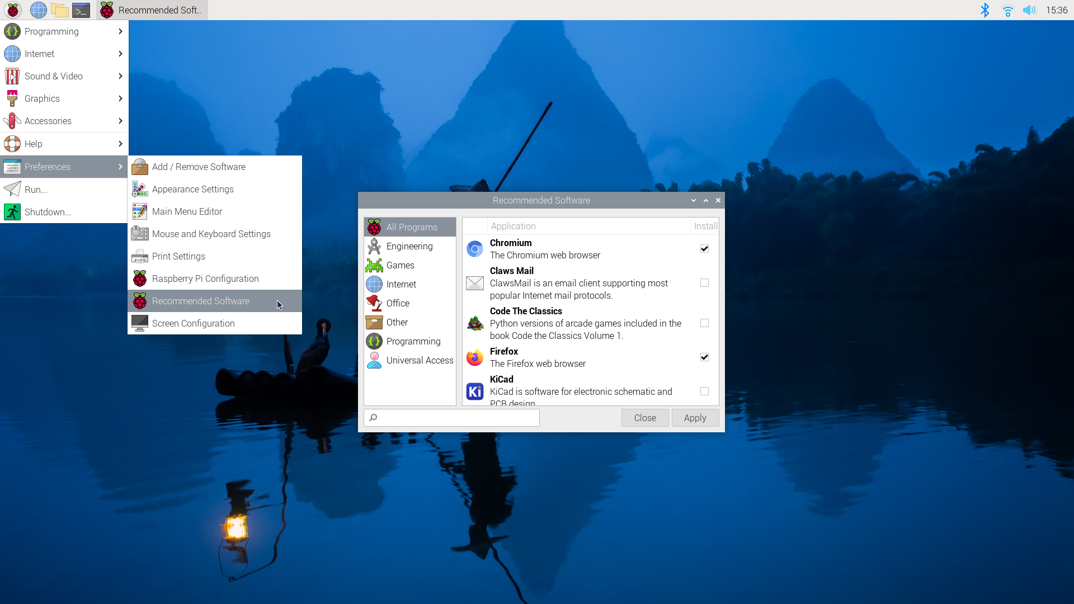
Task: Launch the web browser globe icon in taskbar
Action: [x=38, y=10]
